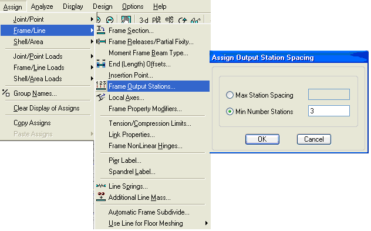Click Cancel in the station spacing dialog
The height and width of the screenshot is (231, 371).
[313, 139]
